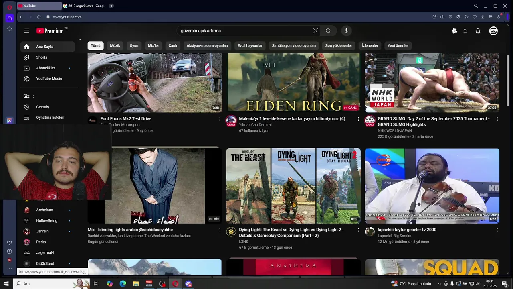Start voice search with the microphone

347,31
